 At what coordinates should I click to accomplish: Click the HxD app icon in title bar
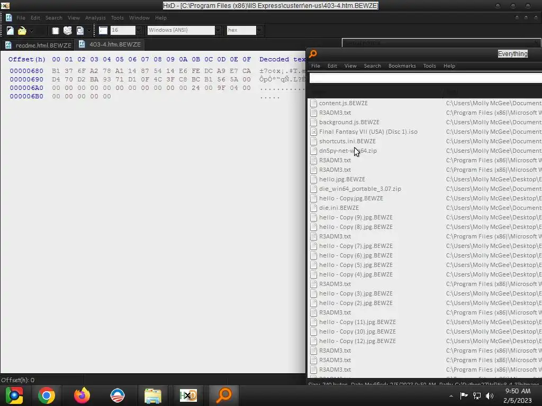5,5
